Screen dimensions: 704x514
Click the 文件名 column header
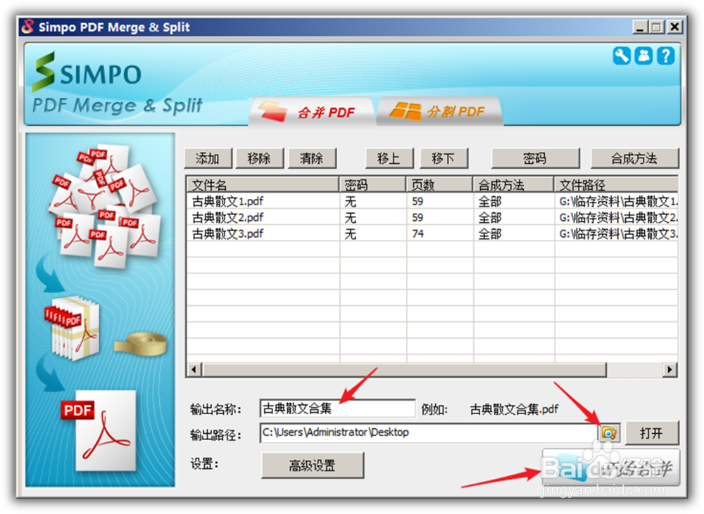(263, 185)
